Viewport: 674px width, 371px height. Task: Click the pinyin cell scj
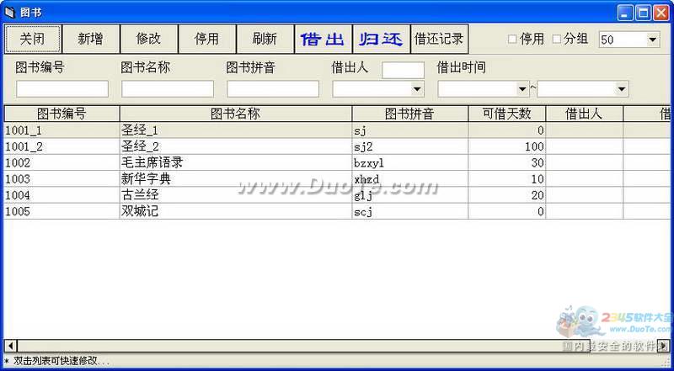410,211
